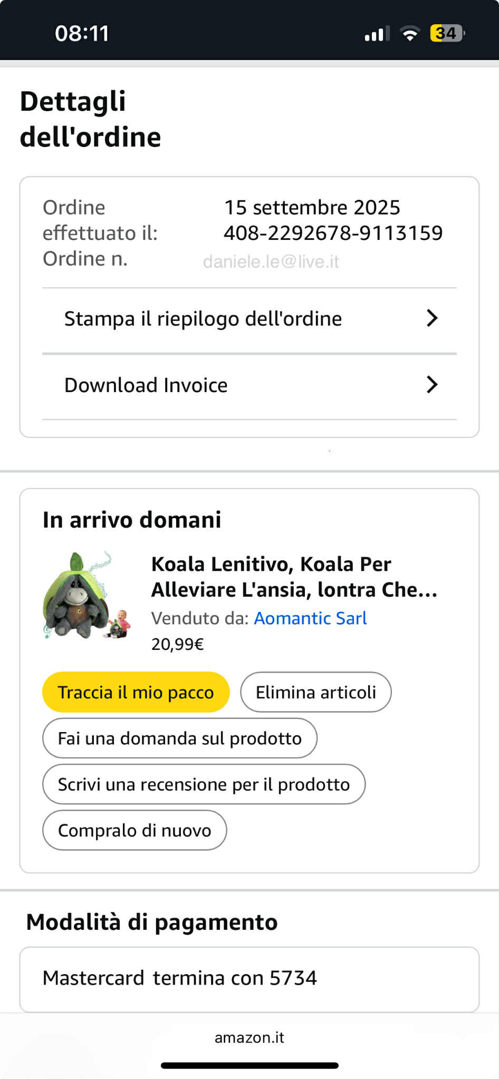Open the Koala Lenitivo product title

[x=294, y=577]
